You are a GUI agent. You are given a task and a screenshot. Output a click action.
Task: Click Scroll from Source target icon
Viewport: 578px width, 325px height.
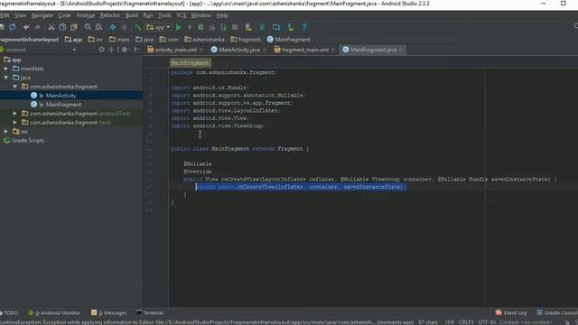coord(101,50)
